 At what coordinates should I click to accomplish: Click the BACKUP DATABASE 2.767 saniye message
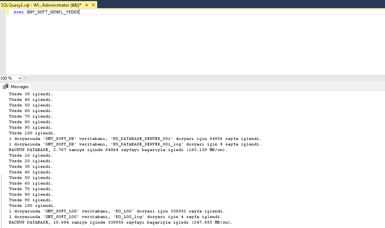click(118, 150)
